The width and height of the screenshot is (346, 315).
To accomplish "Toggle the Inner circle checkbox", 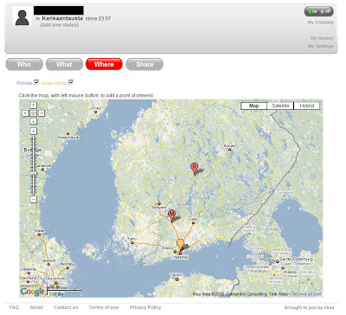I will pos(71,82).
